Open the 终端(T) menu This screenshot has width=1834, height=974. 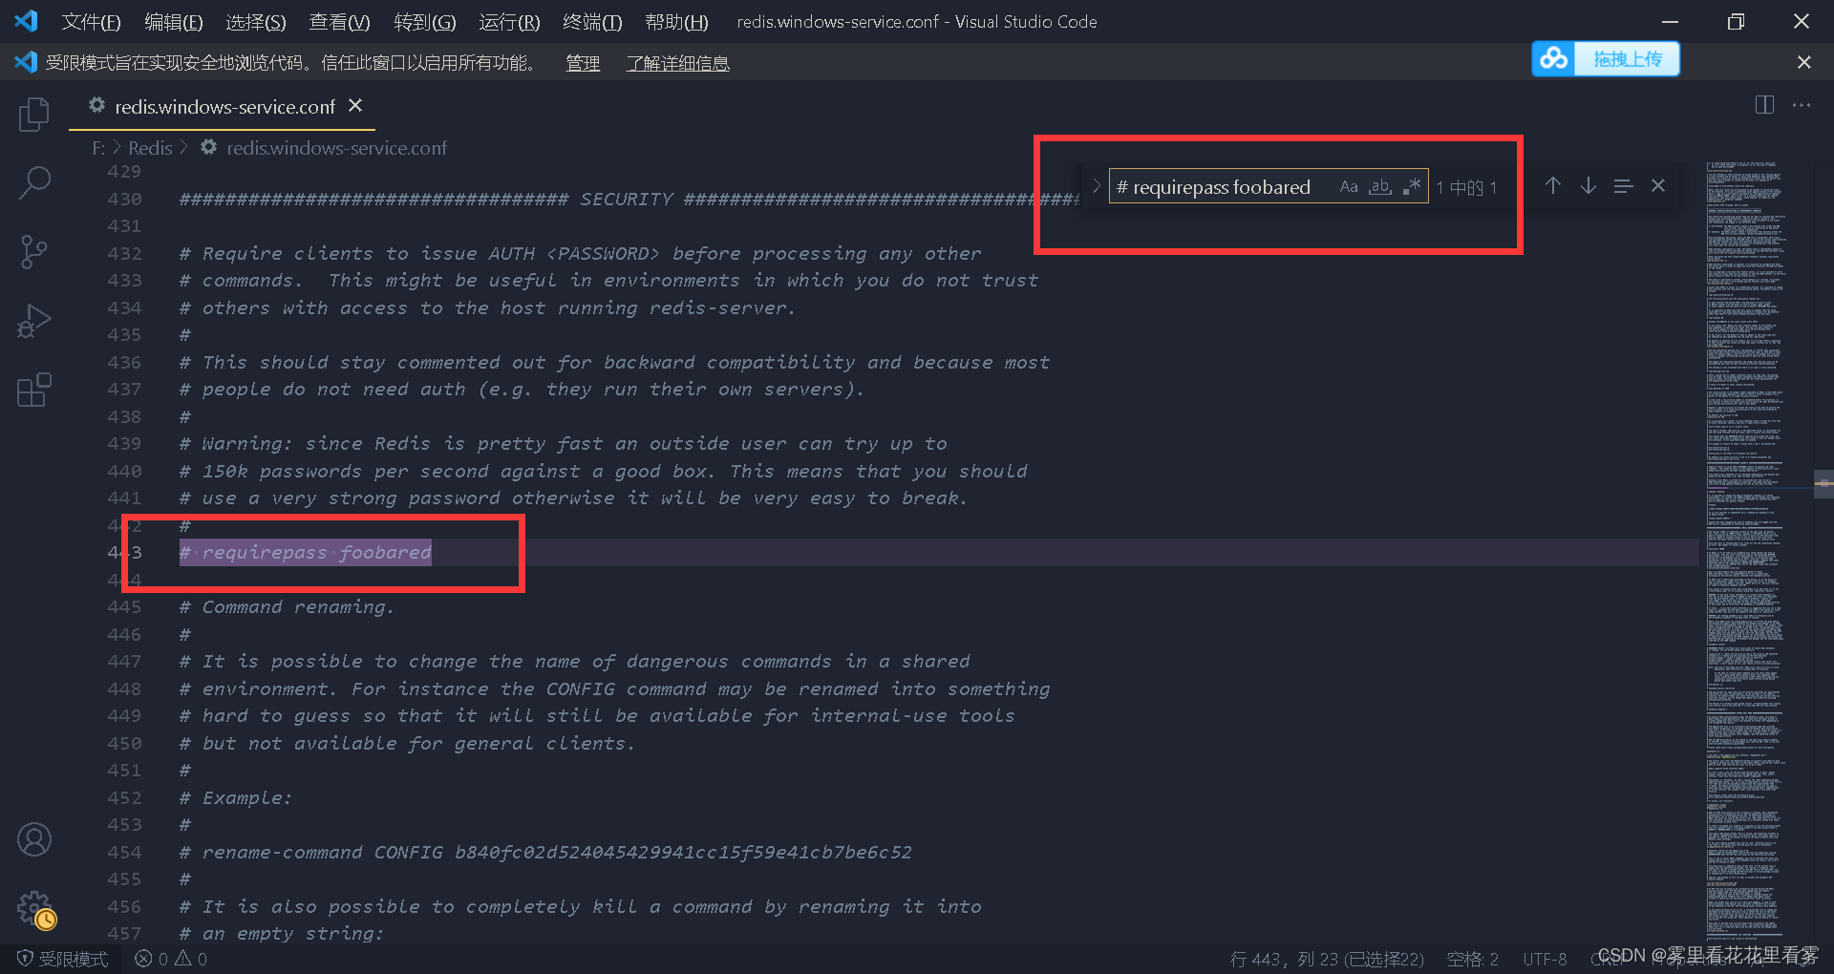pos(592,21)
